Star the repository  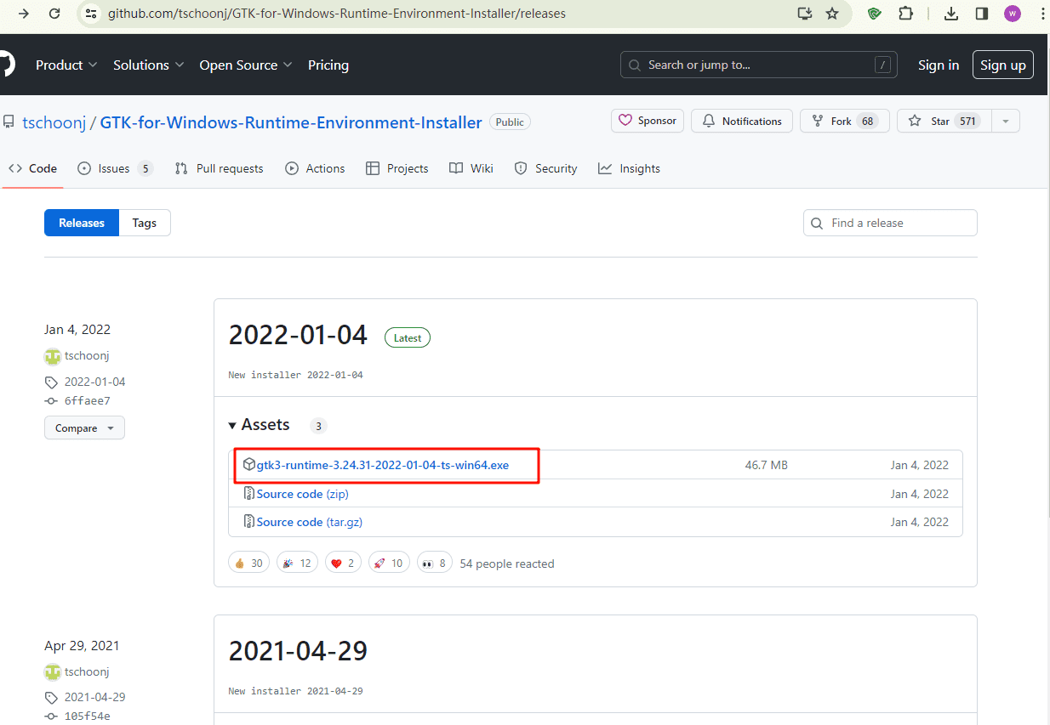click(x=944, y=121)
